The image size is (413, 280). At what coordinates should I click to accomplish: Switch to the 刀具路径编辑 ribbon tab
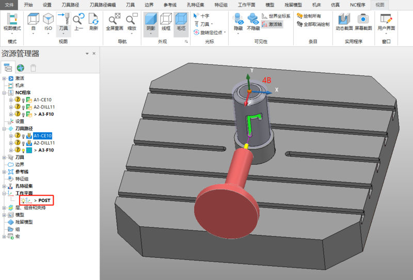[x=103, y=4]
